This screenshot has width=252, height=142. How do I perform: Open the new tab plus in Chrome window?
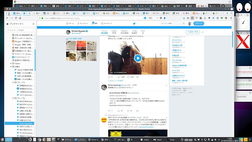click(223, 6)
